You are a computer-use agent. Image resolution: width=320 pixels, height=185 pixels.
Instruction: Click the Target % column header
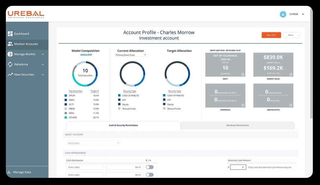click(95, 91)
